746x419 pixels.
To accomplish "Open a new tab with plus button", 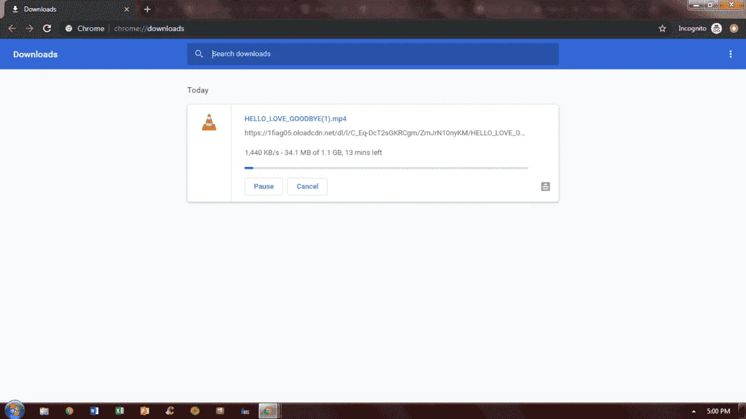I will (147, 9).
